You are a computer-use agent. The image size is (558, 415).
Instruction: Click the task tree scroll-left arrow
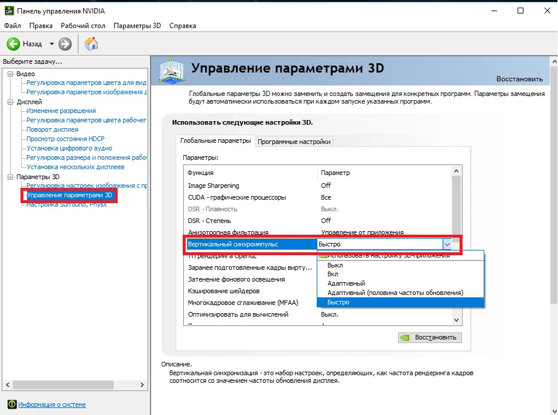tap(8, 385)
